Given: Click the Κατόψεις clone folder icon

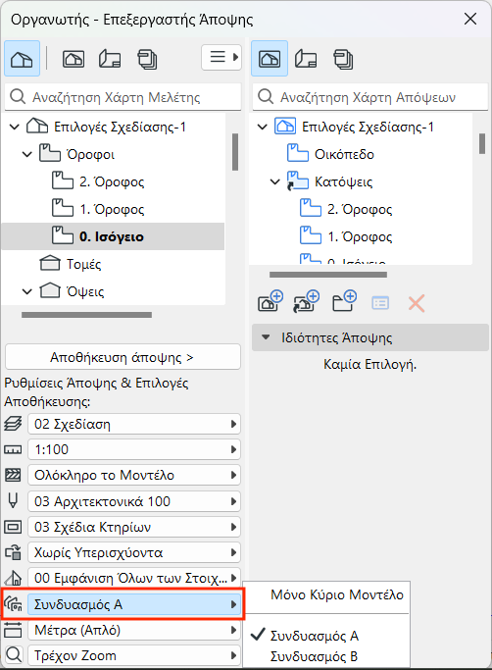Looking at the screenshot, I should [298, 181].
